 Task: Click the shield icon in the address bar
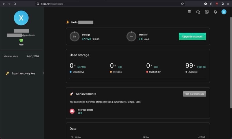tap(38, 4)
